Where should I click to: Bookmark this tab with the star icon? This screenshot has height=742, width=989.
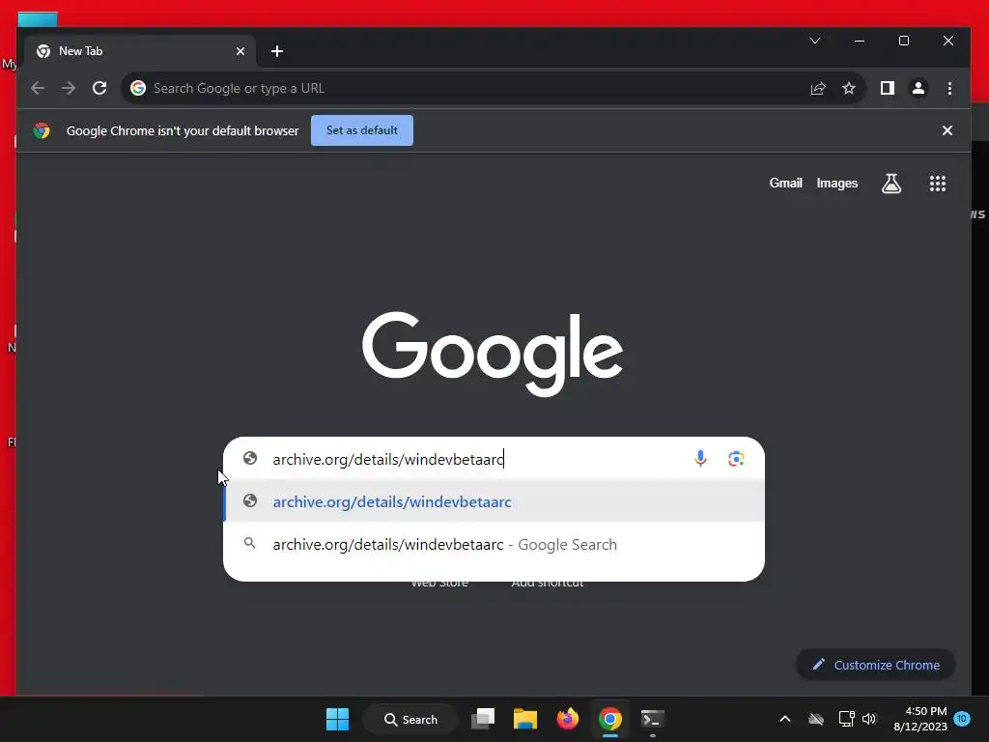(x=849, y=88)
